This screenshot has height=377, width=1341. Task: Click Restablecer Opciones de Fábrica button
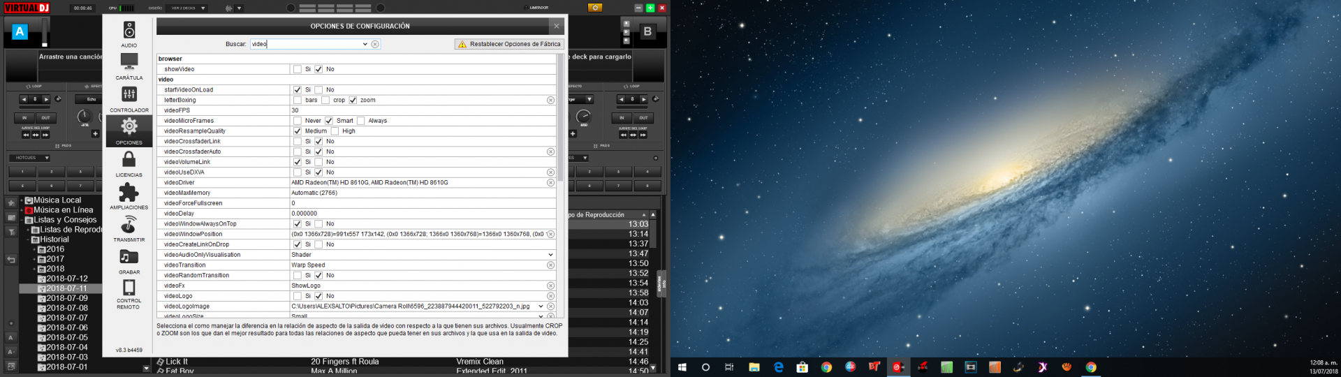pos(509,44)
